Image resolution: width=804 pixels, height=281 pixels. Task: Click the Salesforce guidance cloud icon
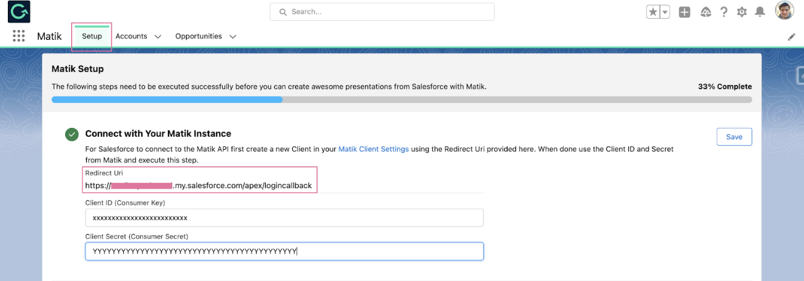click(706, 12)
